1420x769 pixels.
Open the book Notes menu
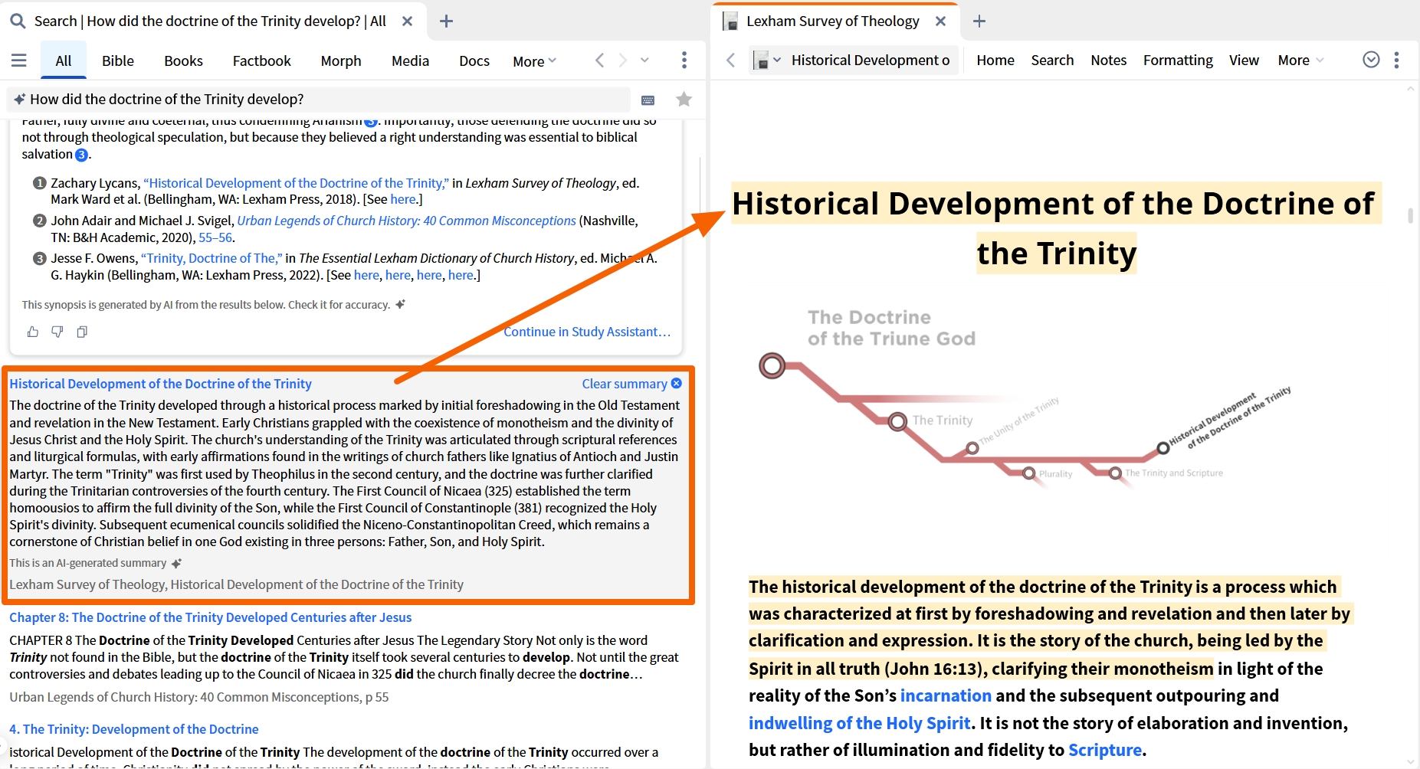1108,60
